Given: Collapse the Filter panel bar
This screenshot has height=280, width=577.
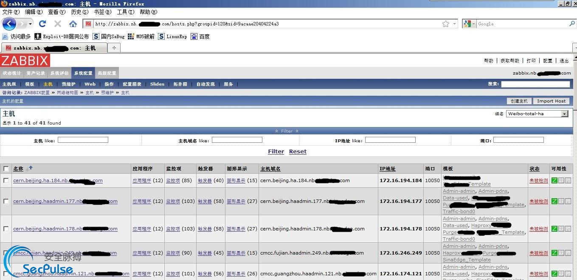Looking at the screenshot, I should pos(287,131).
